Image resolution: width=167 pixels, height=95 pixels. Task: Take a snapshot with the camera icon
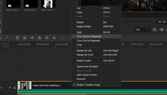coord(154,30)
